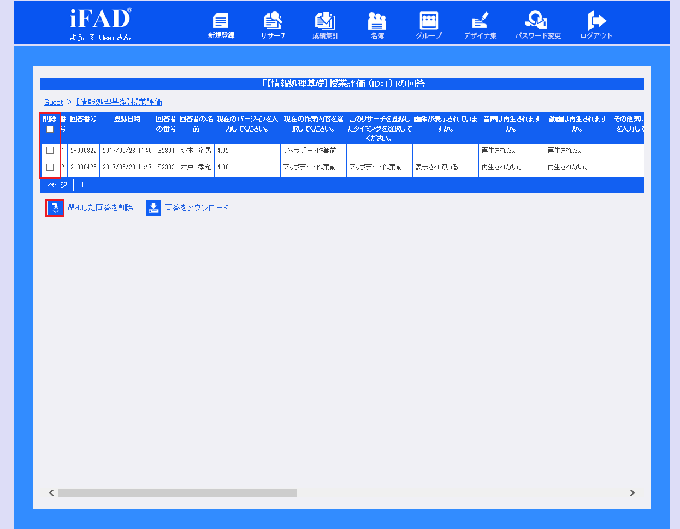Click the 回答者の名前 column header
This screenshot has width=680, height=529.
click(196, 124)
